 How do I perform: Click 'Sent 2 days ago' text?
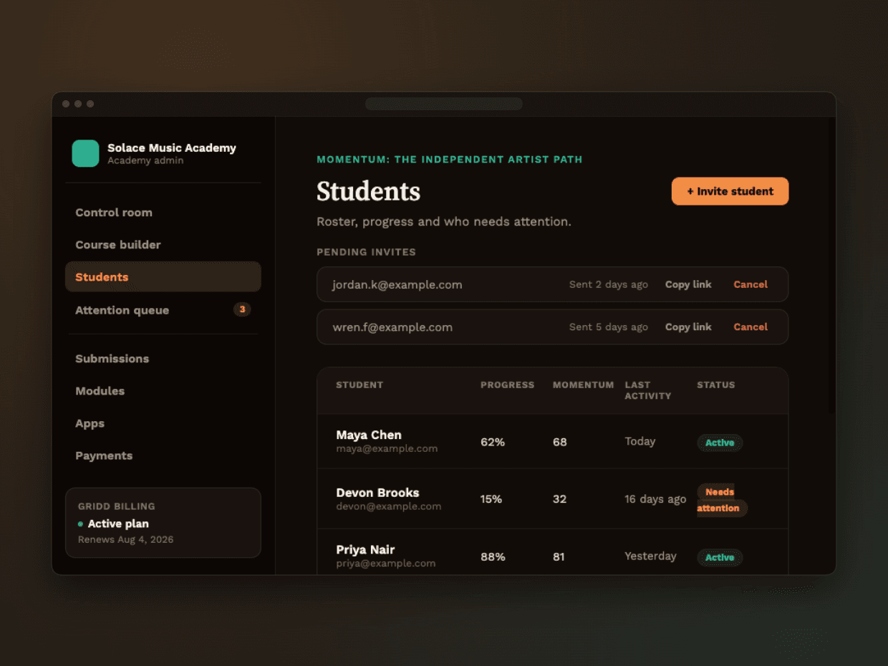click(x=609, y=284)
